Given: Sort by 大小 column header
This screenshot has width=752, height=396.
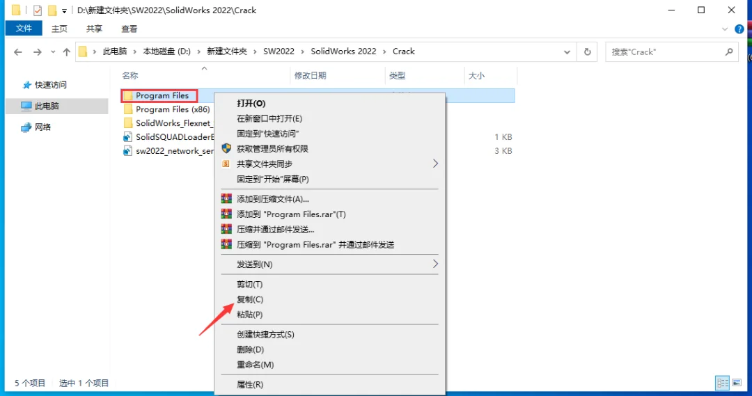Looking at the screenshot, I should pos(476,76).
